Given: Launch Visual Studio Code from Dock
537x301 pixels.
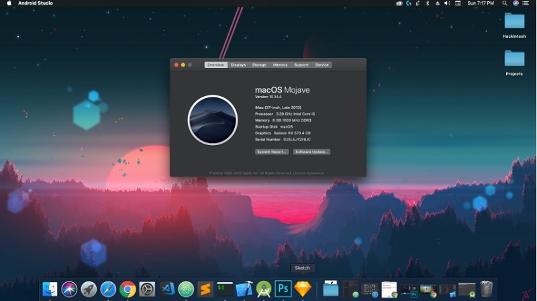Looking at the screenshot, I should (x=166, y=289).
